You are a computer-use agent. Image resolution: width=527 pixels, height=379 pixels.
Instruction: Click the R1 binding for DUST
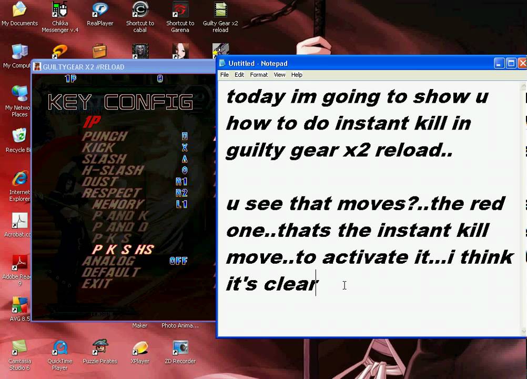coord(181,182)
